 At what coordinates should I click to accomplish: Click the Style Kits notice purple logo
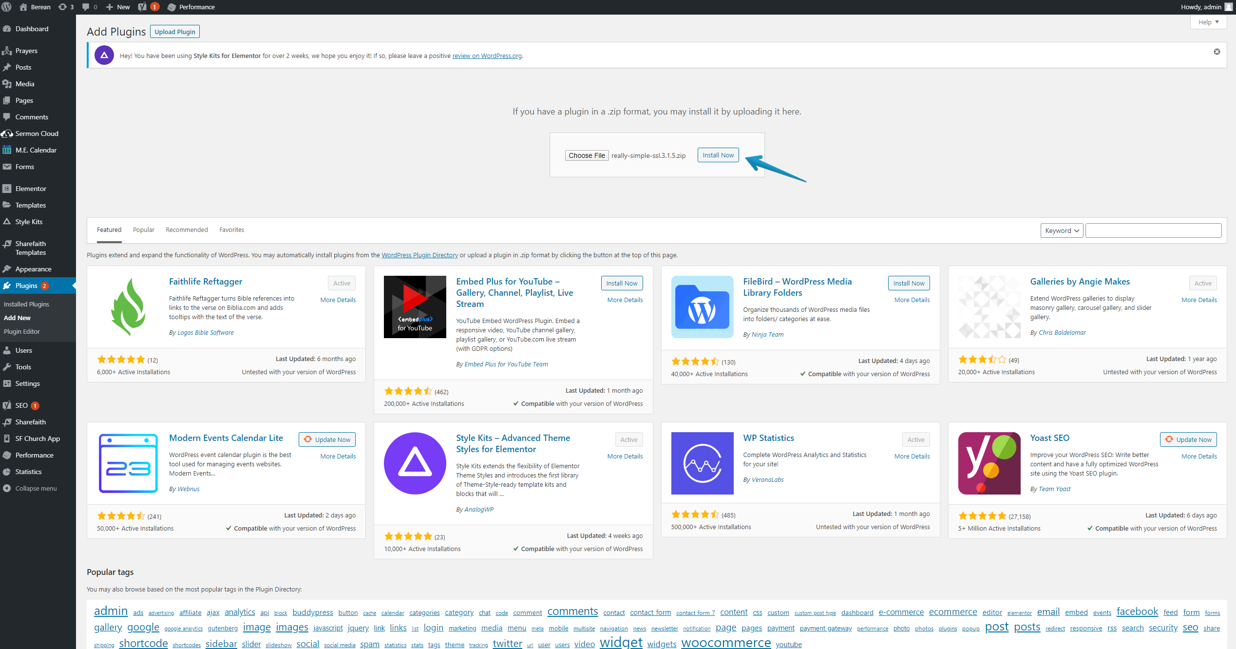click(104, 56)
